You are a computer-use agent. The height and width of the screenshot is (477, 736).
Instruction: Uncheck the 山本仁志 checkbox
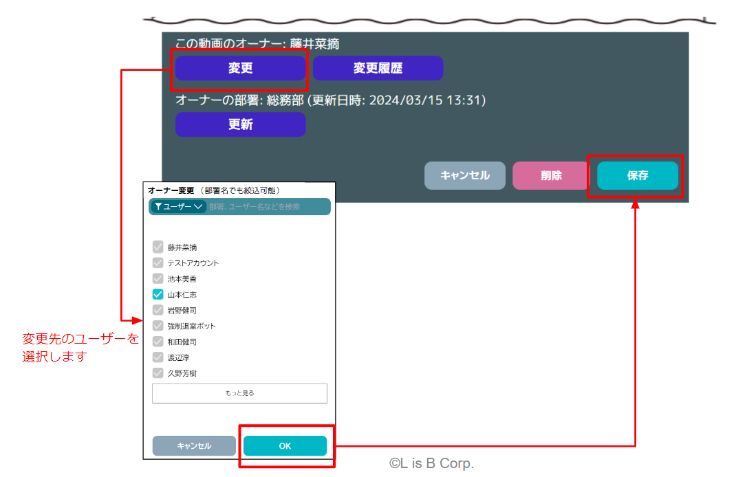pyautogui.click(x=158, y=294)
